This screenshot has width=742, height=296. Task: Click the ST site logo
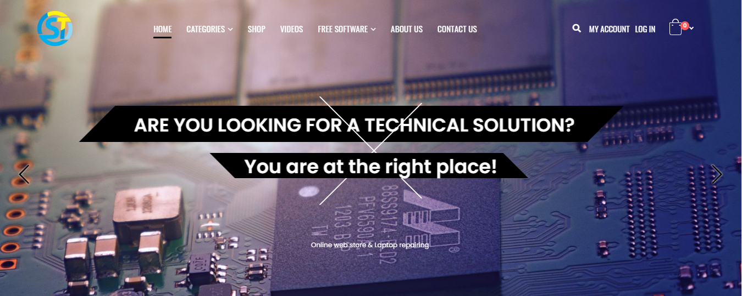coord(55,29)
